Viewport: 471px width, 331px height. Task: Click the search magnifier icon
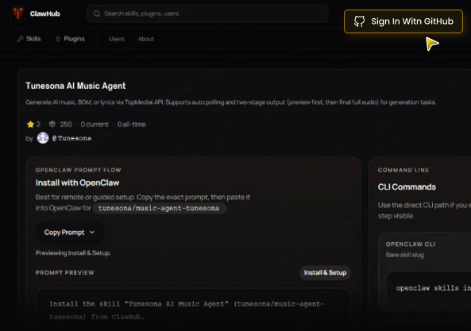point(97,13)
